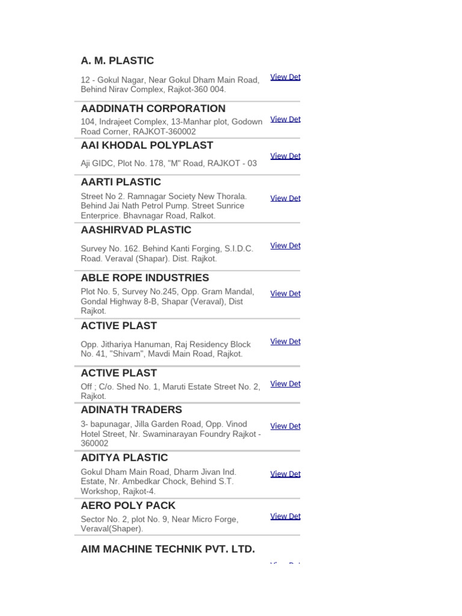The width and height of the screenshot is (462, 616).
Task: Click View Det beside AERO POLY PACK
Action: click(x=285, y=516)
